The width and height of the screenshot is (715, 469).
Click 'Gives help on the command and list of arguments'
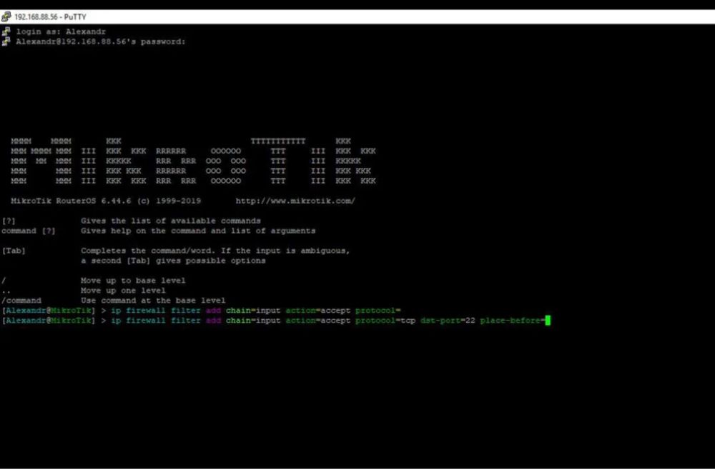[198, 231]
